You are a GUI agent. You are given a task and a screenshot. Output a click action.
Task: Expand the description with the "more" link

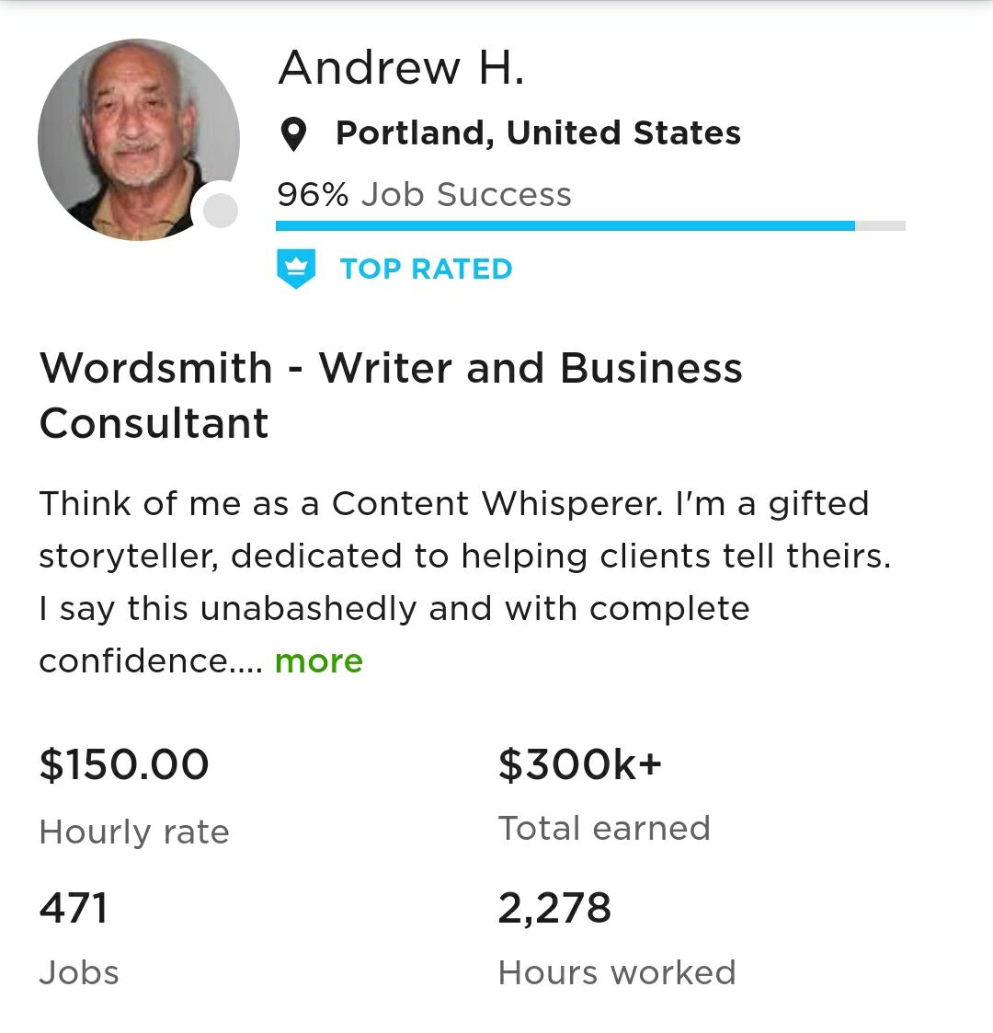(x=318, y=660)
